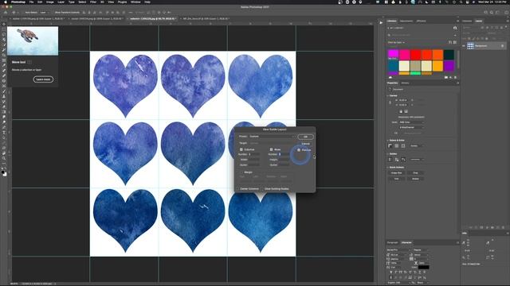510x286 pixels.
Task: Click the black text color swatch in Character panel
Action: (424, 267)
